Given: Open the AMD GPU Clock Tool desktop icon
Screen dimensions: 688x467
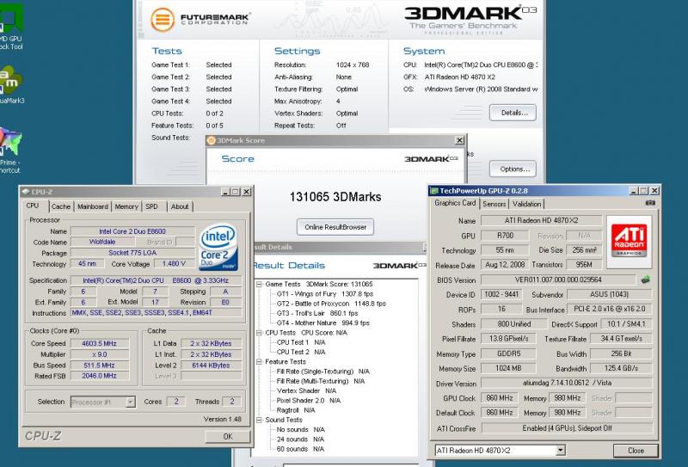Looking at the screenshot, I should tap(10, 28).
